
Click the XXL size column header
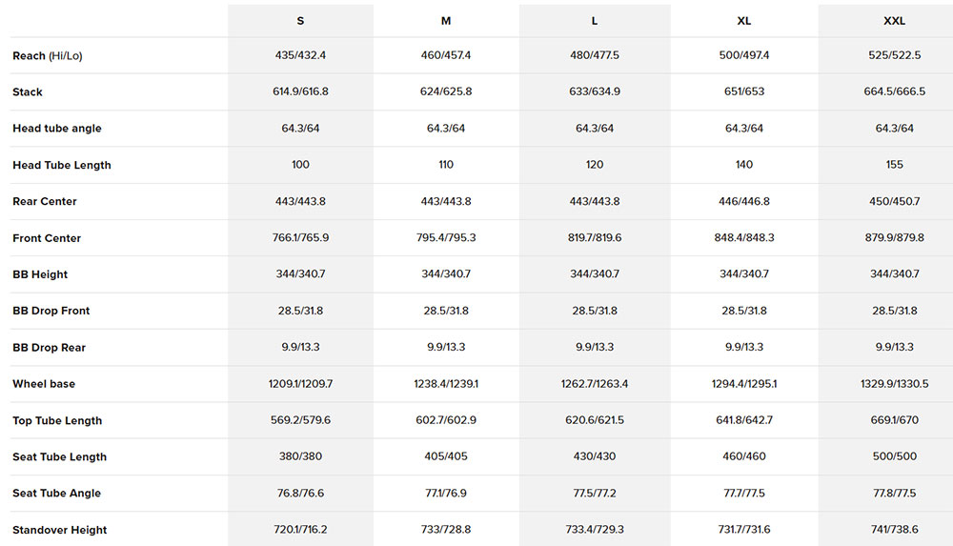click(894, 20)
